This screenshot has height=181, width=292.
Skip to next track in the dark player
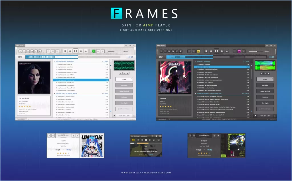222,51
